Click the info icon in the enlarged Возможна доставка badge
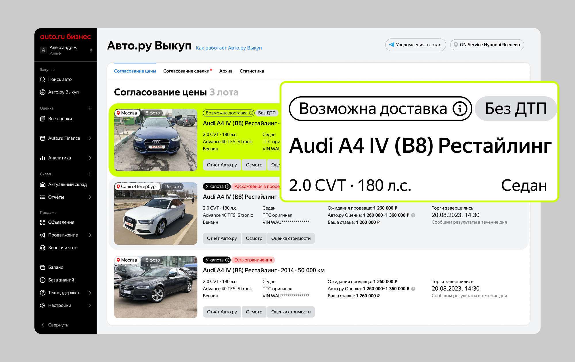 coord(460,109)
